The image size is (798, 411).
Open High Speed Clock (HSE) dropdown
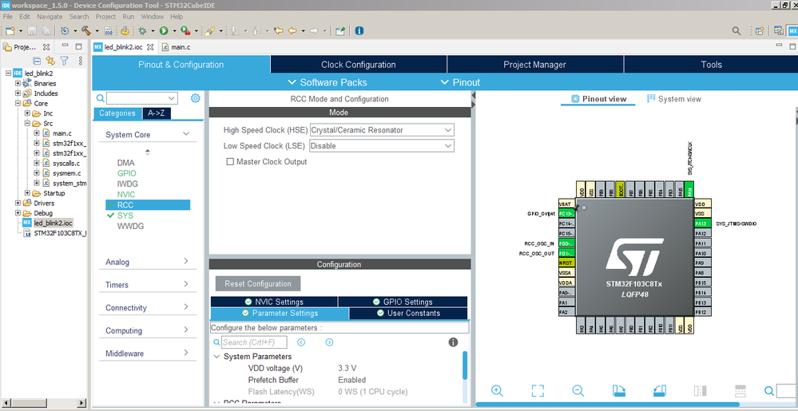pos(382,130)
